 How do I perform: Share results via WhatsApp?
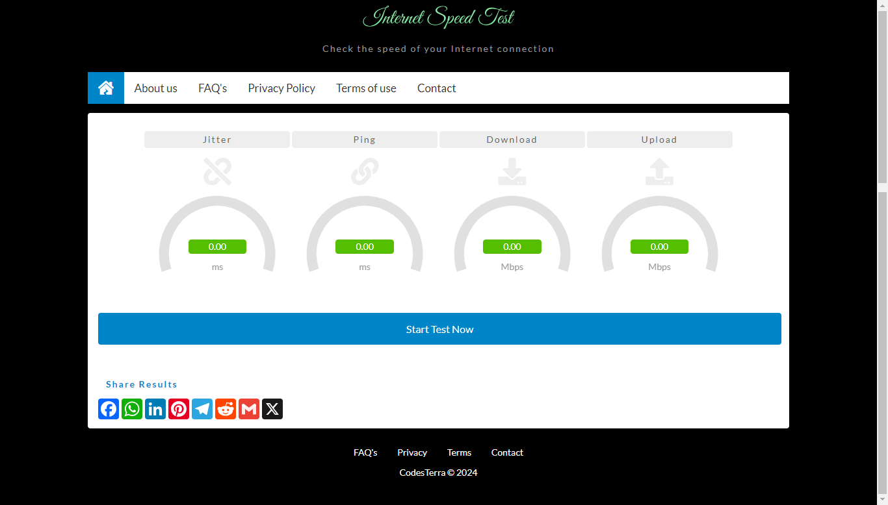coord(132,409)
